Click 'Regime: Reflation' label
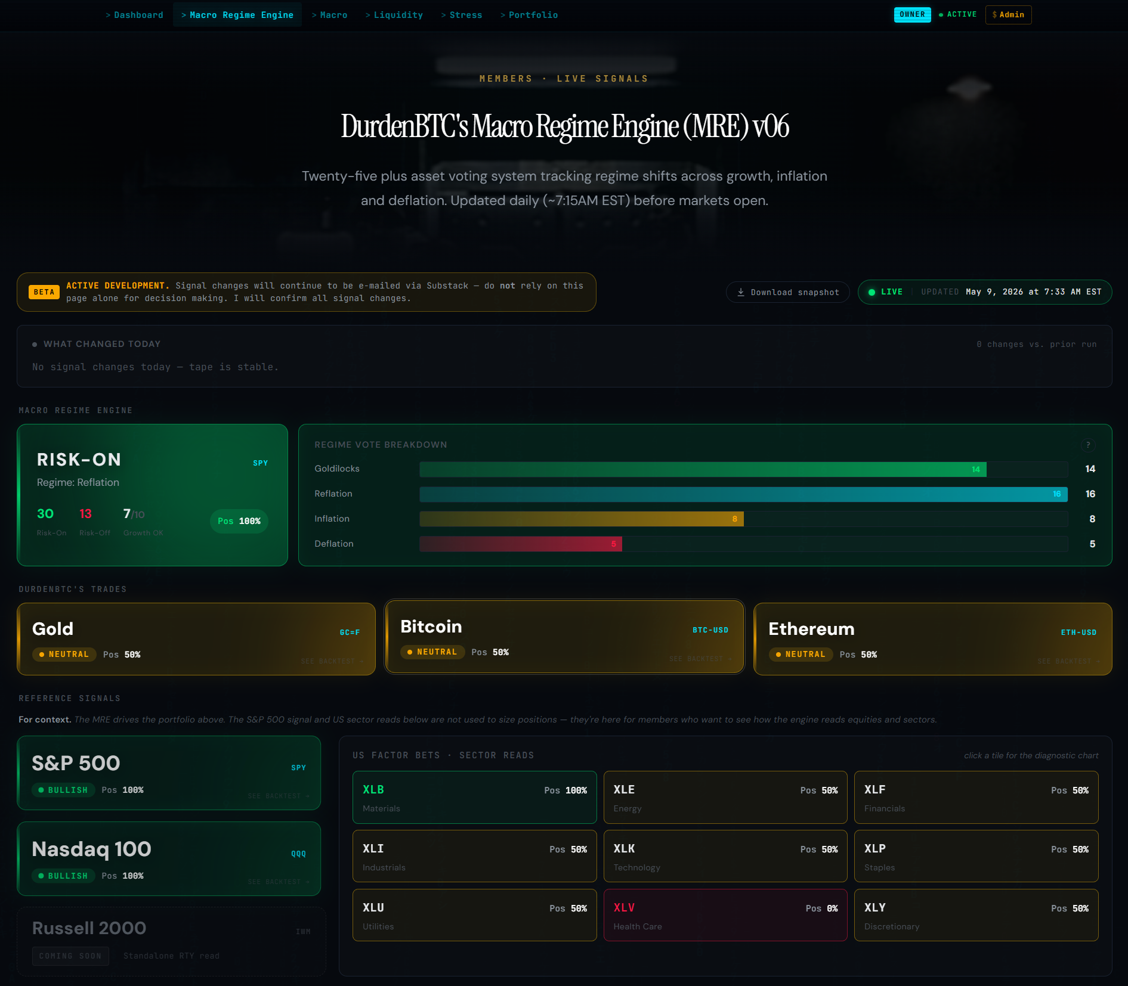The image size is (1128, 986). point(78,482)
